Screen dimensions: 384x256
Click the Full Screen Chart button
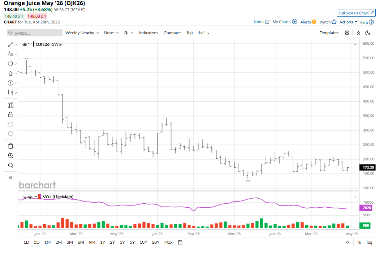pyautogui.click(x=356, y=13)
